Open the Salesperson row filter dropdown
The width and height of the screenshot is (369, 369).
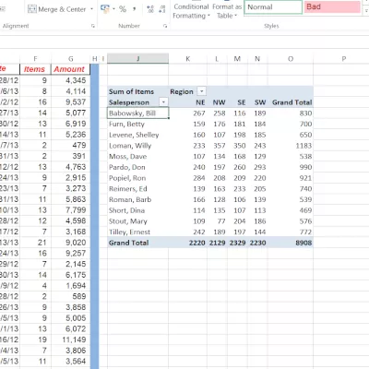tap(163, 102)
